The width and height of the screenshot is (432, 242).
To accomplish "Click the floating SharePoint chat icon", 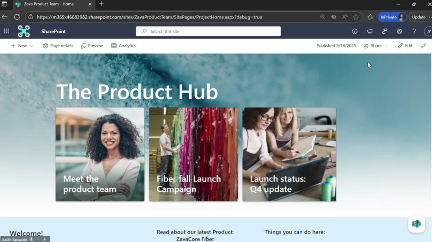I will click(x=416, y=224).
